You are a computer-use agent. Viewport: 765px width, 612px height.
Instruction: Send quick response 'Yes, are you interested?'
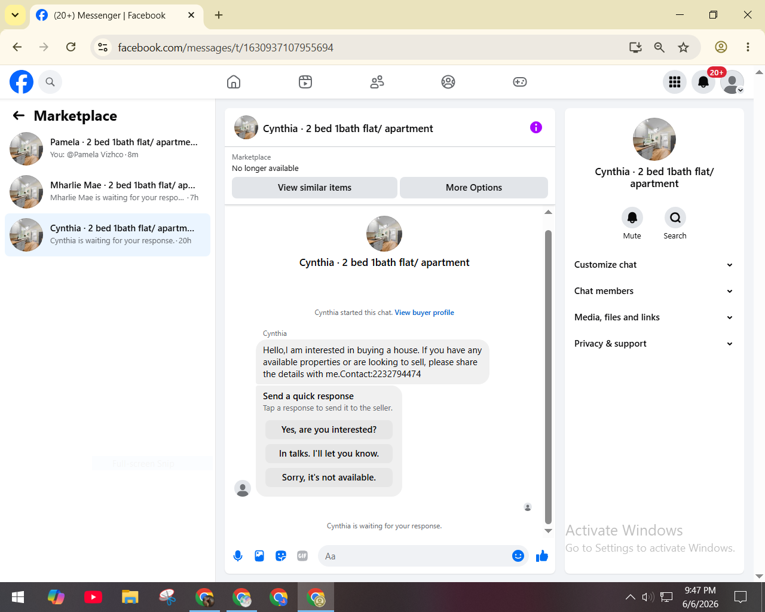(329, 430)
